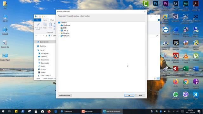Open Downloads in Explorer sidebar
Image resolution: width=203 pixels, height=114 pixels.
(x=45, y=63)
